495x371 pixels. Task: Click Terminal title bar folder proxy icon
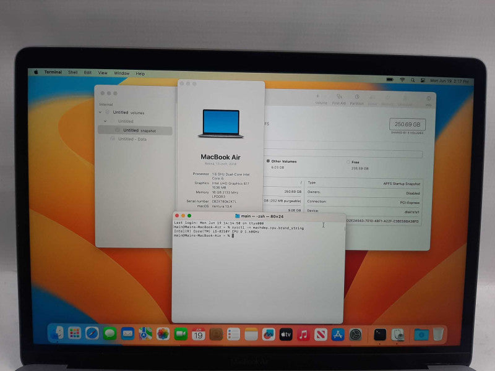tap(238, 216)
